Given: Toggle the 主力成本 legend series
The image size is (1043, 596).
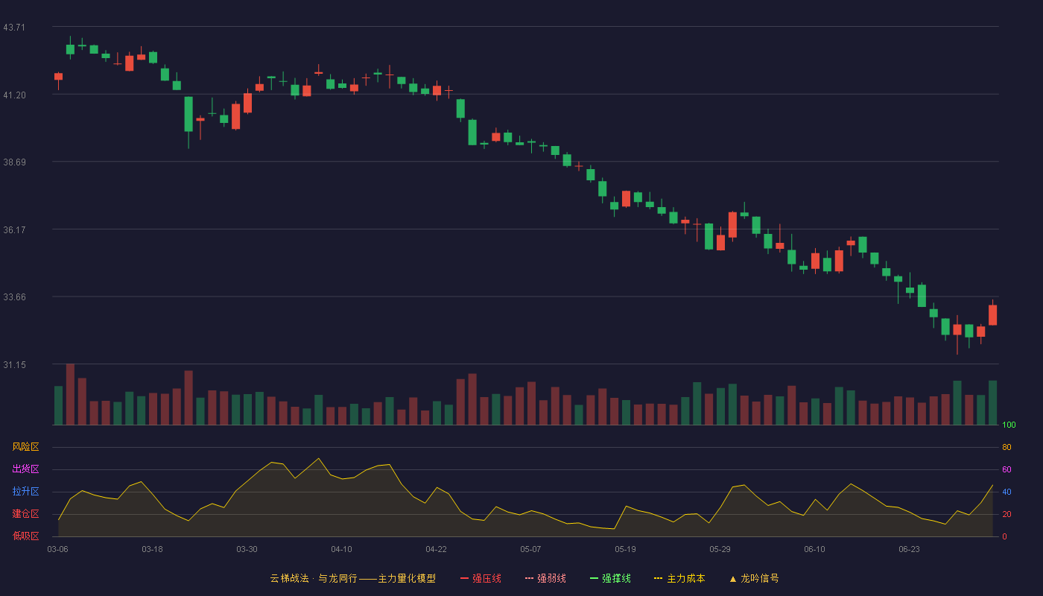Looking at the screenshot, I should (679, 578).
